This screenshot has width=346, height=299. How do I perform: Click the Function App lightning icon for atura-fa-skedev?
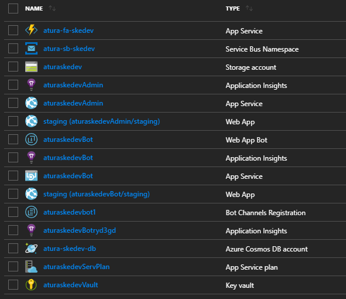[x=31, y=30]
